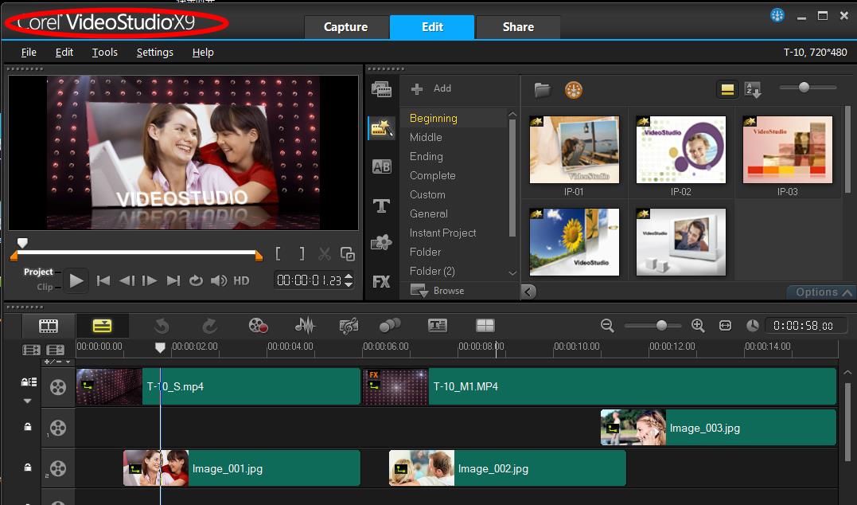The image size is (857, 505).
Task: Fit project in timeline window icon
Action: click(725, 326)
